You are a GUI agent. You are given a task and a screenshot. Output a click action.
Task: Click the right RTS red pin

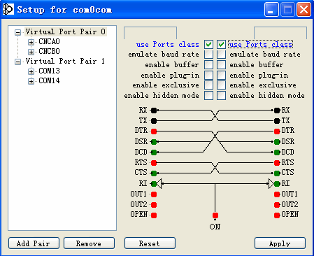[x=277, y=162]
